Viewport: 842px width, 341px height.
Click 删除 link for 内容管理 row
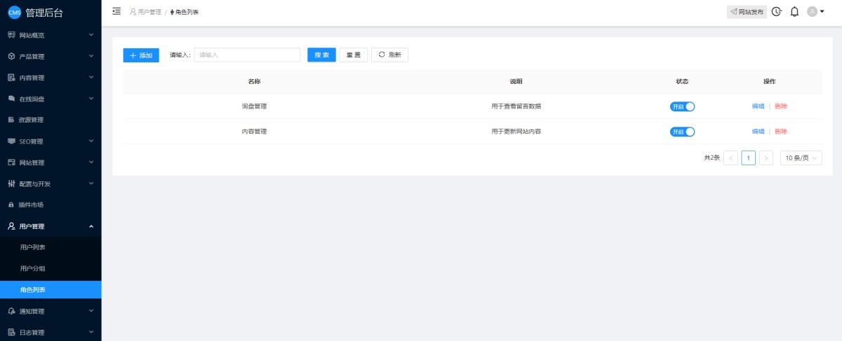(x=781, y=132)
